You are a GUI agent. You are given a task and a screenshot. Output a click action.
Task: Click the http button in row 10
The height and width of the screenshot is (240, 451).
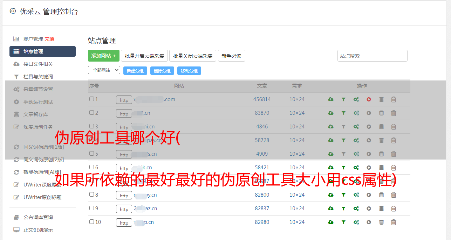(124, 223)
